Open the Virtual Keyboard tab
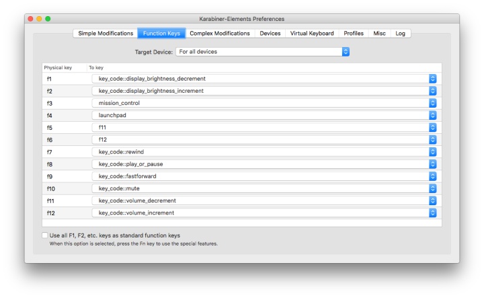 tap(312, 34)
